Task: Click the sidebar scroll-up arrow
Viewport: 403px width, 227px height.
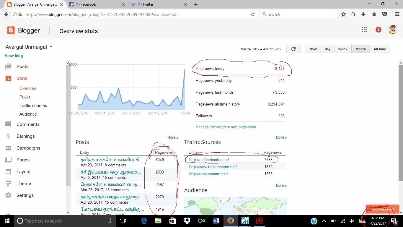Action: tap(68, 63)
